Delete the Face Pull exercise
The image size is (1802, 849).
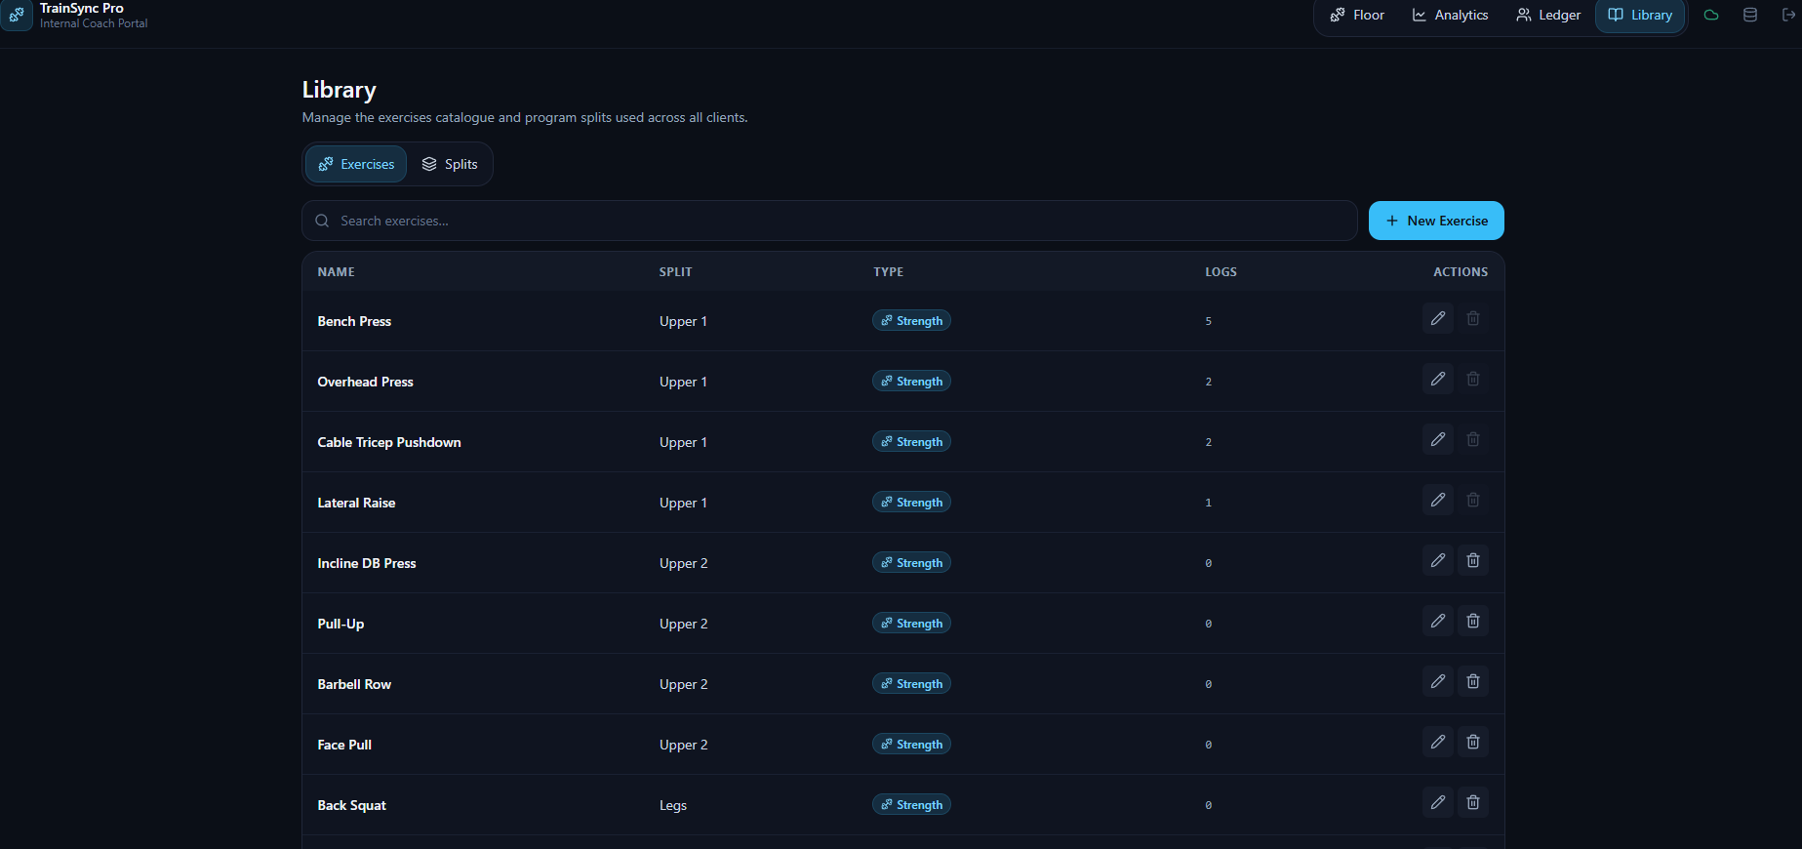(x=1473, y=742)
